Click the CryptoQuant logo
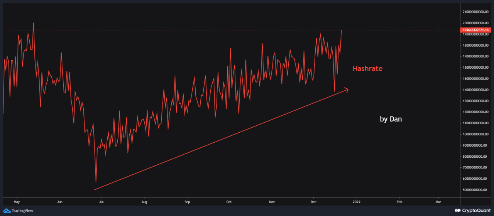The width and height of the screenshot is (494, 216). [x=473, y=211]
